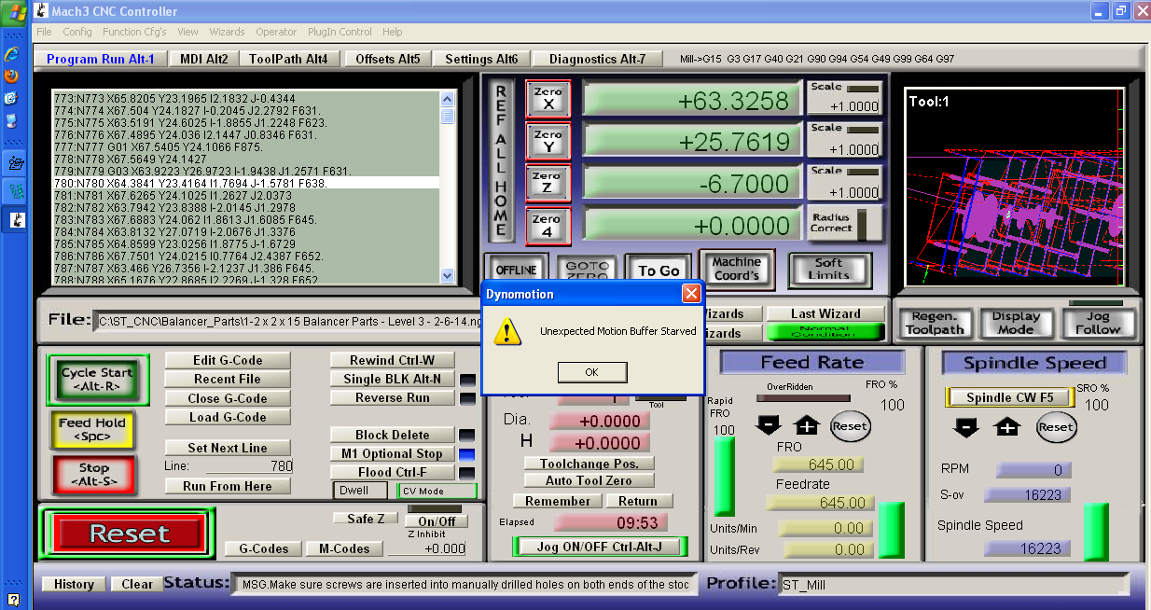Viewport: 1151px width, 610px height.
Task: Open the Function Cfg's menu
Action: pyautogui.click(x=134, y=32)
